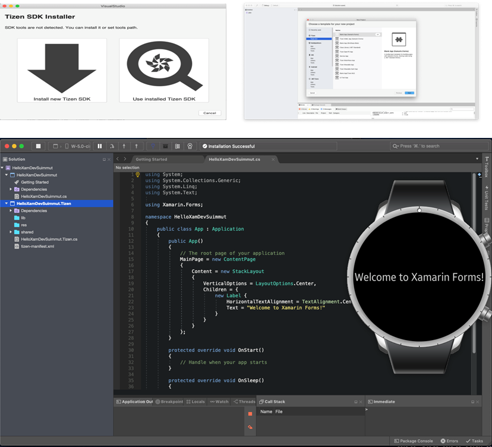Pause execution with the toolbar Pause button

click(x=100, y=146)
